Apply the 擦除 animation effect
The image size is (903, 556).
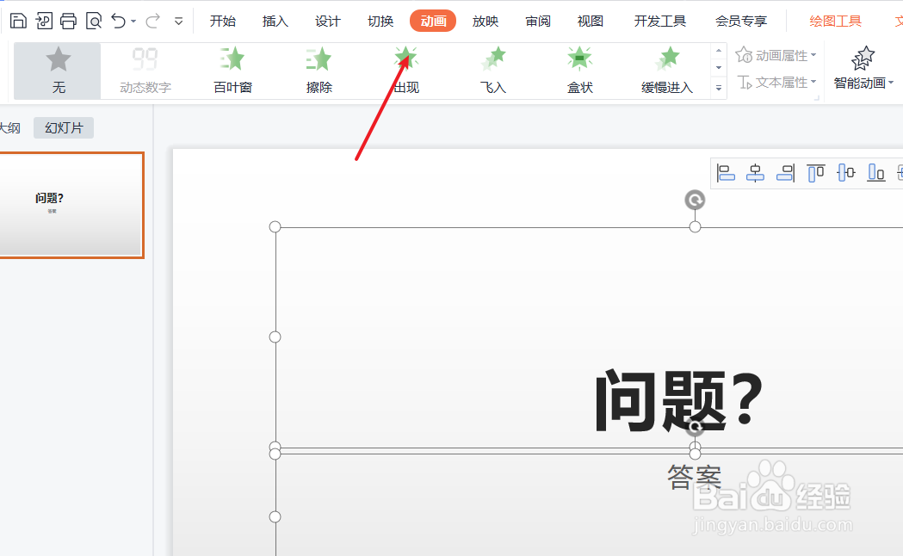pyautogui.click(x=319, y=71)
